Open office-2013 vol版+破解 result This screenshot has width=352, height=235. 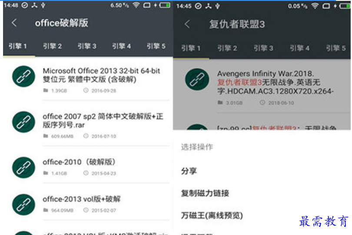tap(82, 199)
